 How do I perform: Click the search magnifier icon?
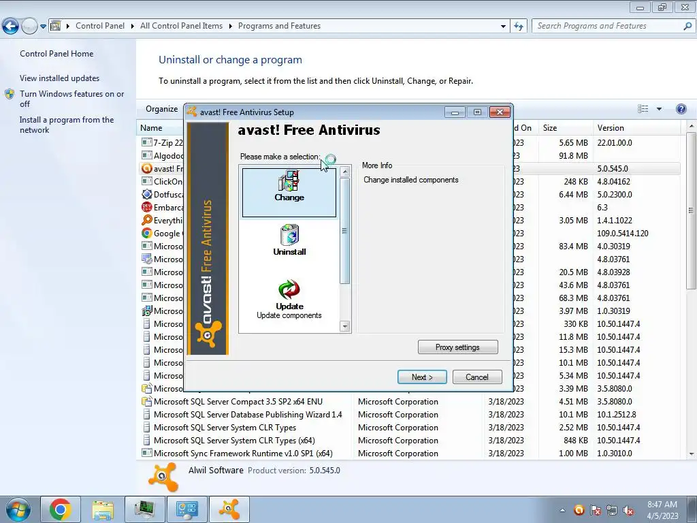click(x=687, y=27)
